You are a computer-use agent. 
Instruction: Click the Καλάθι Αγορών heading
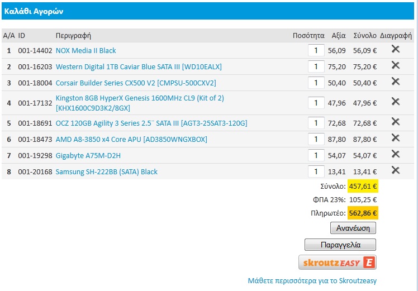(x=34, y=12)
